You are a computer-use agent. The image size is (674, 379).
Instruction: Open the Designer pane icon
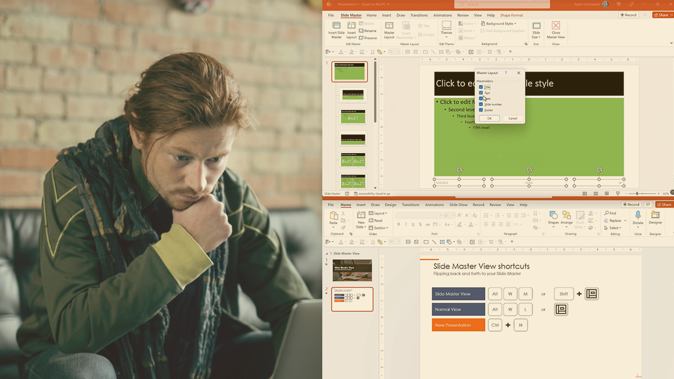[656, 215]
